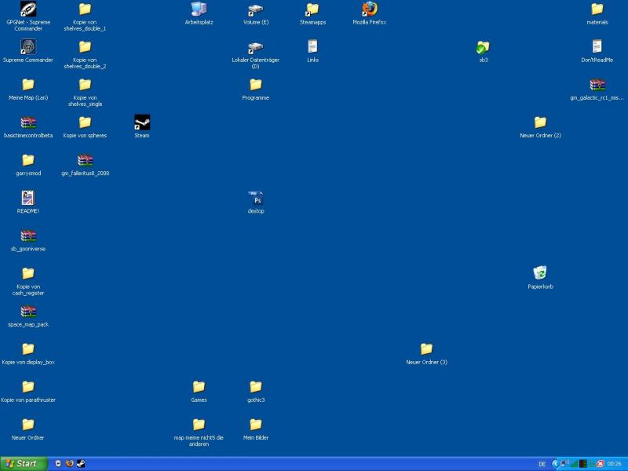628x471 pixels.
Task: Select the Photoshop file named destop
Action: tap(256, 199)
